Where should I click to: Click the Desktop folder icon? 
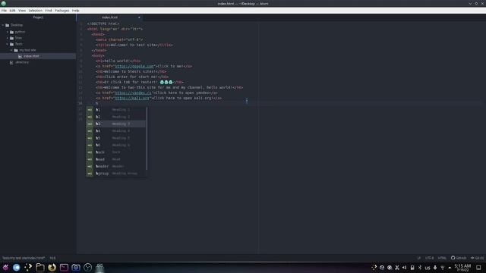(8, 25)
